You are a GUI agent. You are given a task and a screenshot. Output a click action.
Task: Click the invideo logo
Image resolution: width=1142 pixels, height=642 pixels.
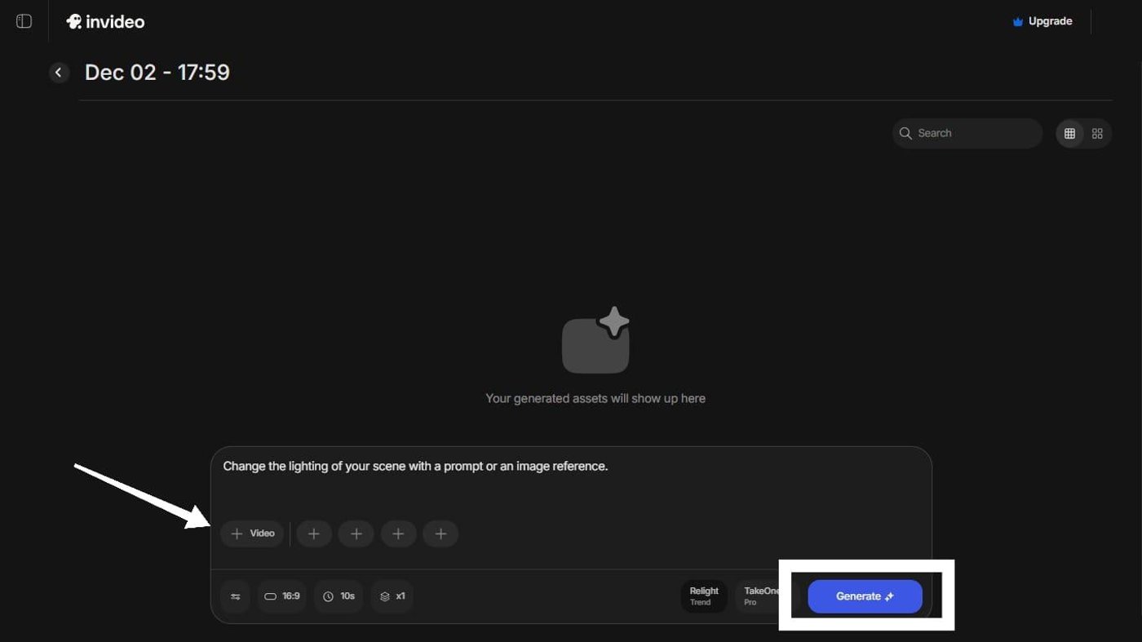pyautogui.click(x=105, y=22)
